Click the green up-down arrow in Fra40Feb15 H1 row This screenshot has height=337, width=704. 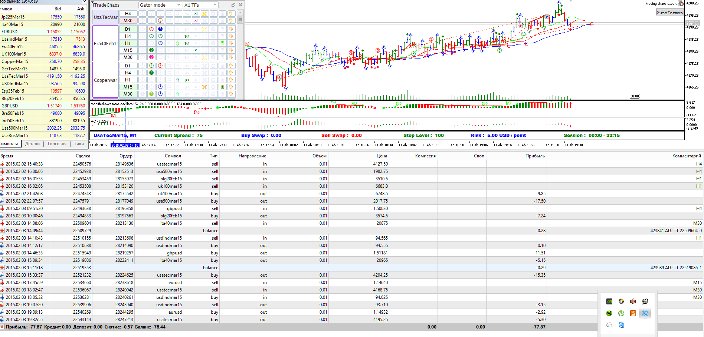(x=178, y=43)
